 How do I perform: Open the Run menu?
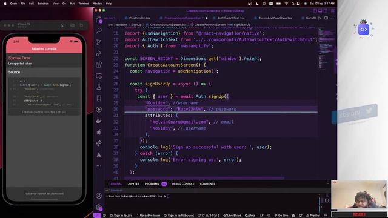(x=72, y=4)
